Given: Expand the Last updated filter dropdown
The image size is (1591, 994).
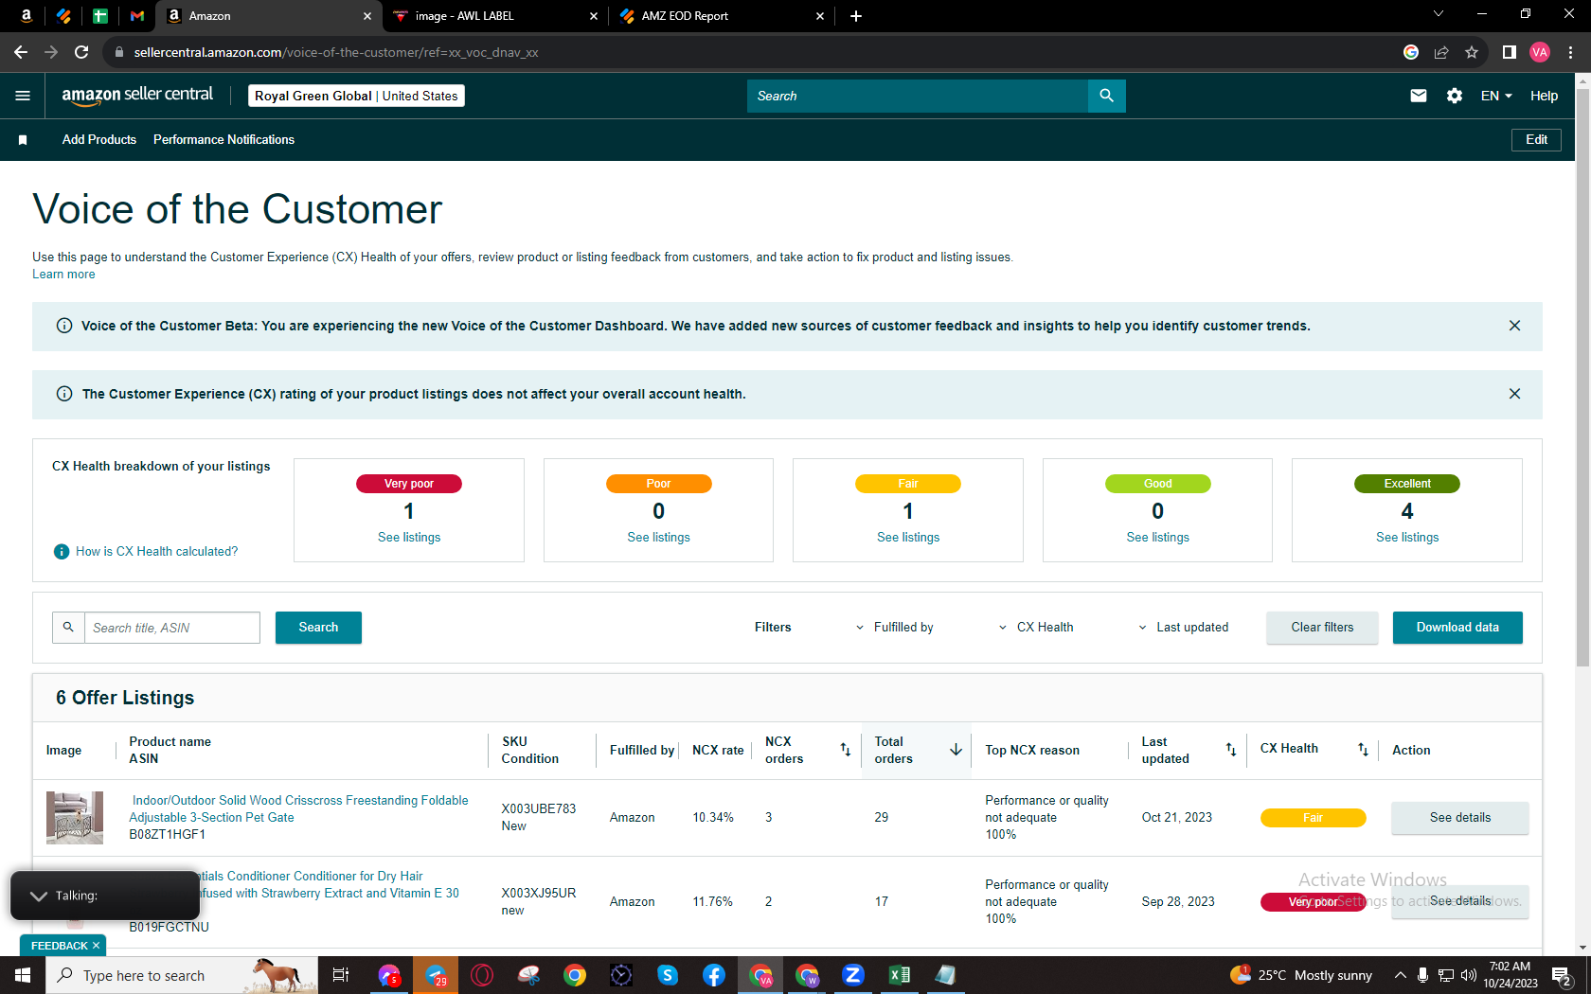Looking at the screenshot, I should click(x=1184, y=628).
